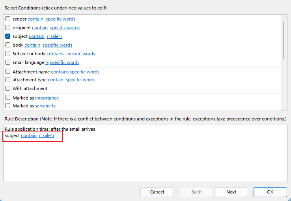Cancel the rule dialog
The image size is (291, 201).
tap(157, 192)
